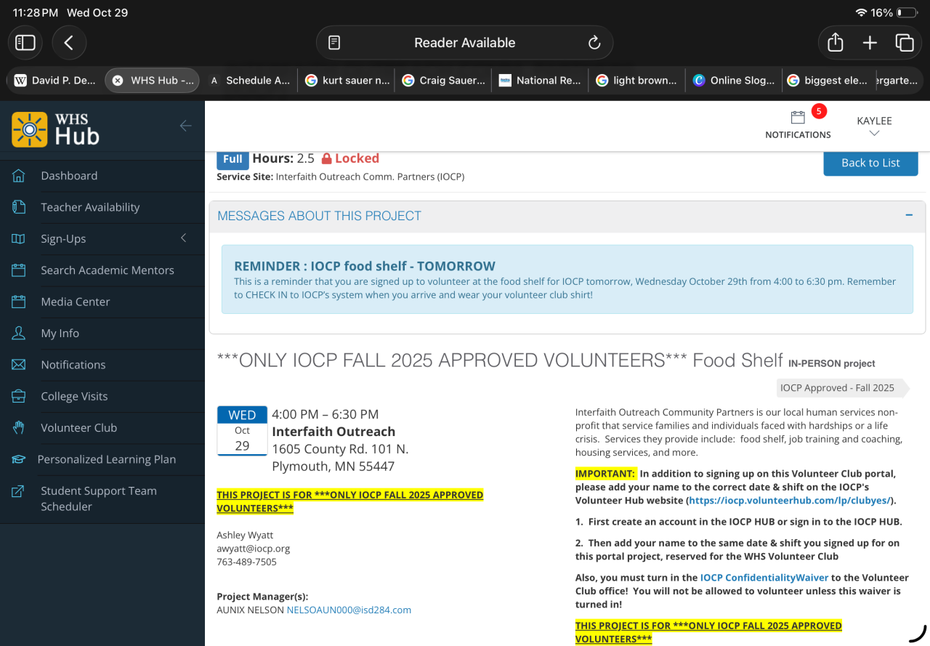Click the Back to List button

(870, 163)
